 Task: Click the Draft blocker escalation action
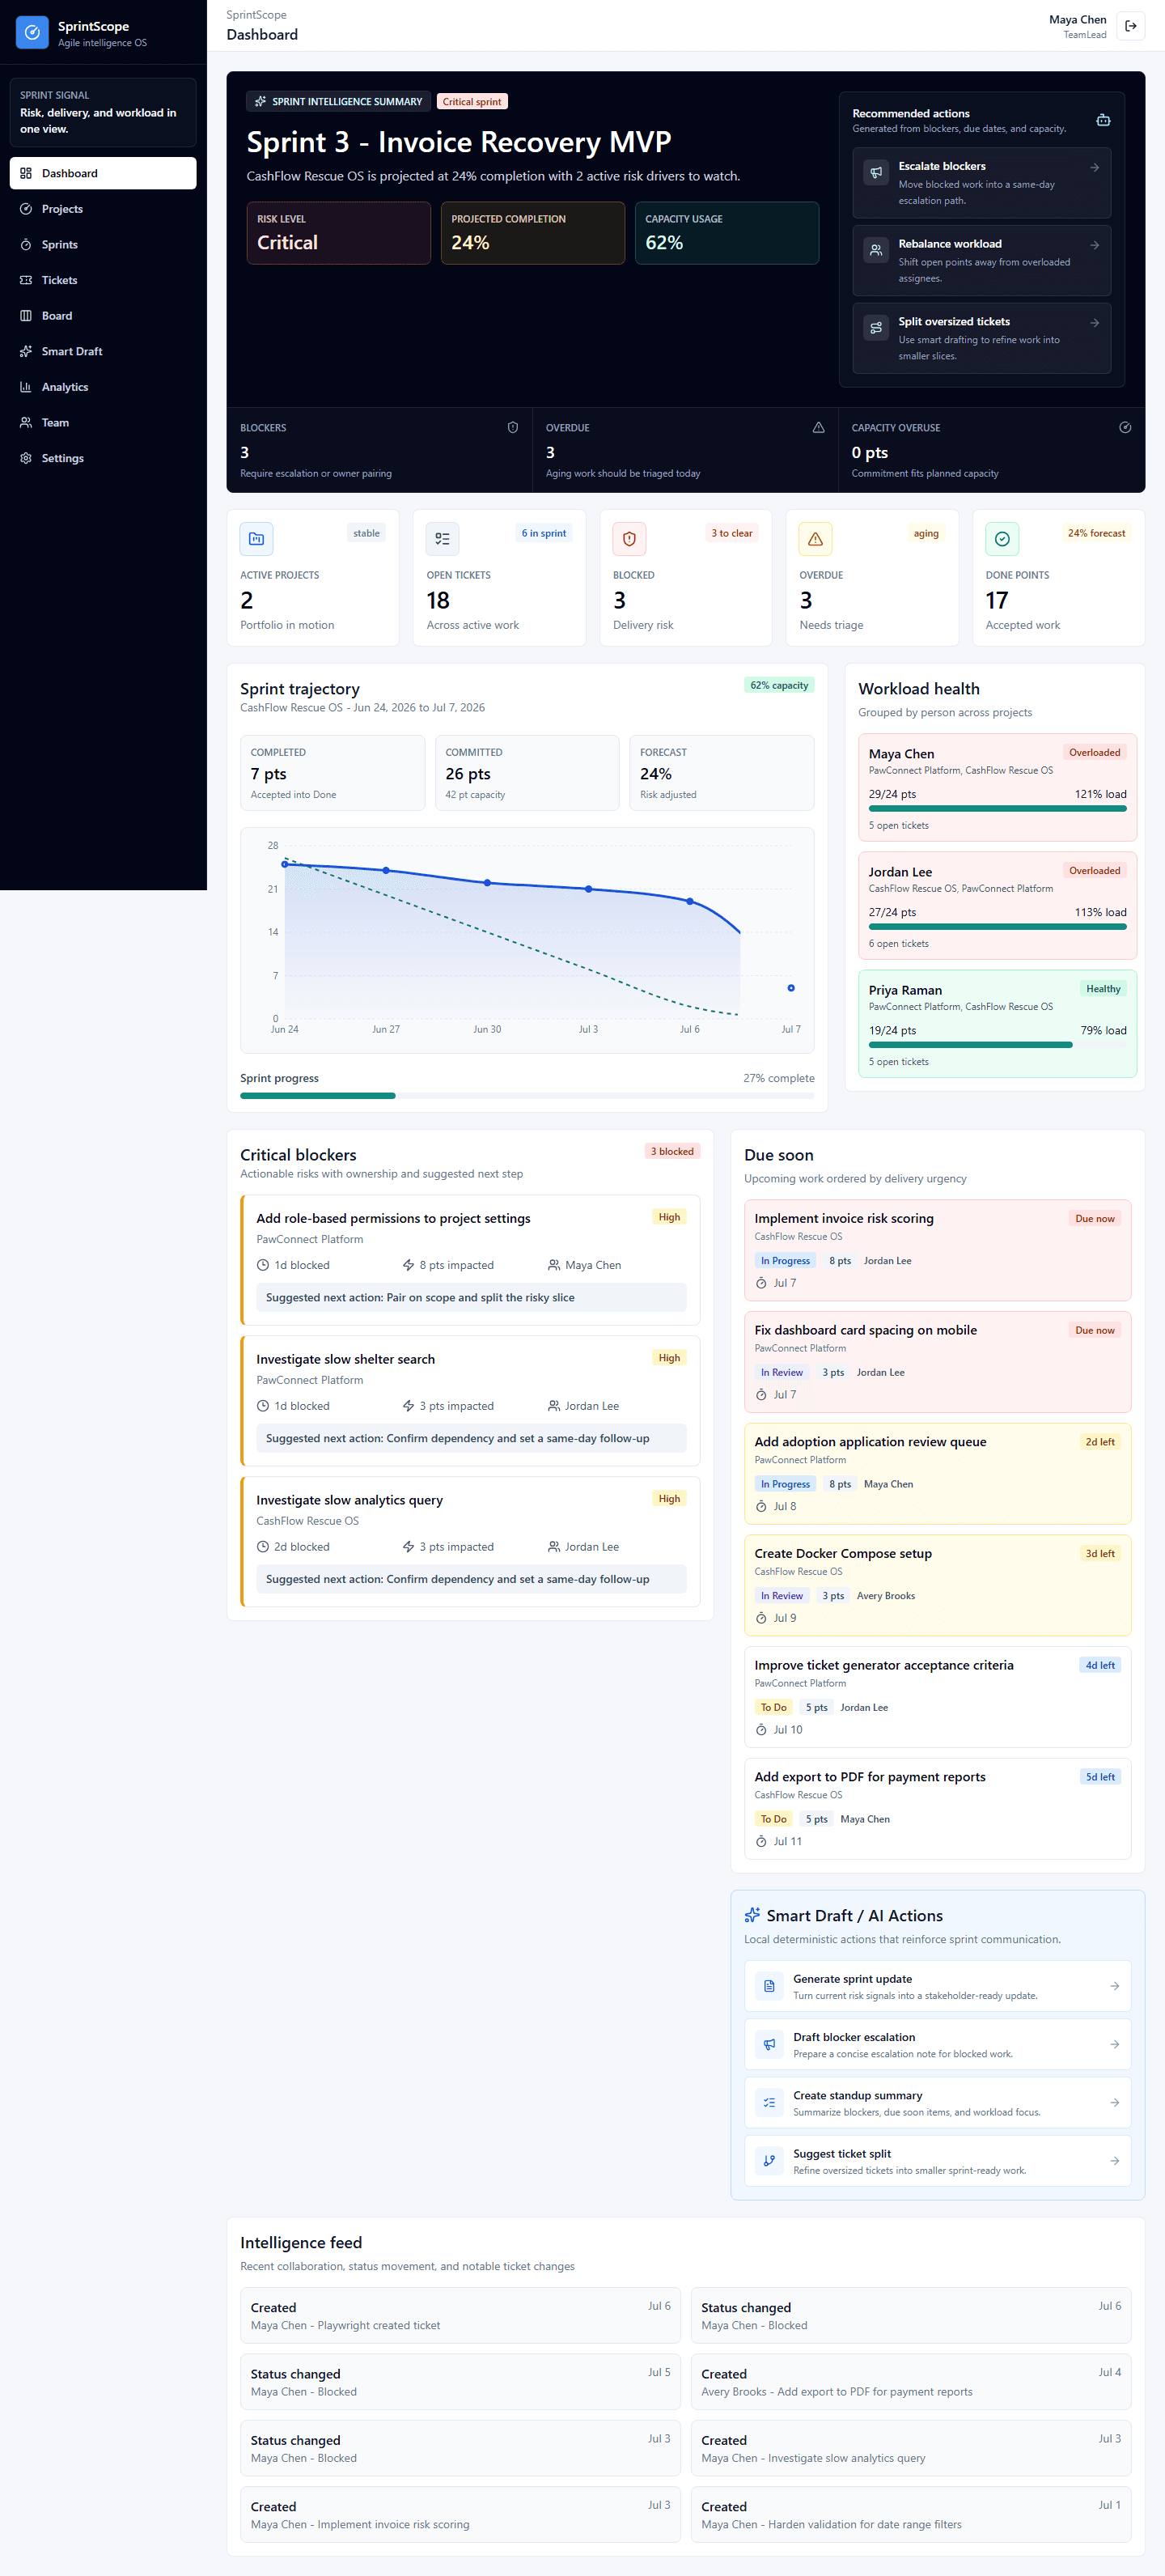point(938,2044)
